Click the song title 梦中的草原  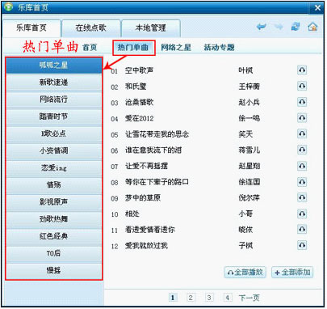(143, 198)
